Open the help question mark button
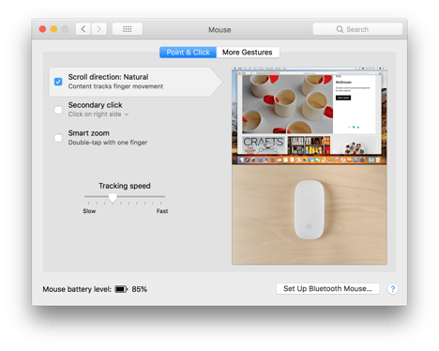 [393, 289]
